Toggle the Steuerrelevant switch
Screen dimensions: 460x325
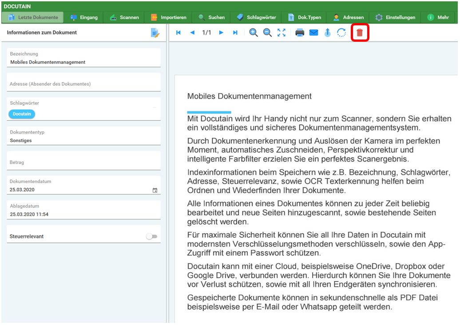tap(152, 236)
